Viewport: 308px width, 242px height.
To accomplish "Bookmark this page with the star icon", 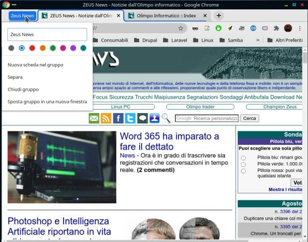I will pyautogui.click(x=181, y=28).
